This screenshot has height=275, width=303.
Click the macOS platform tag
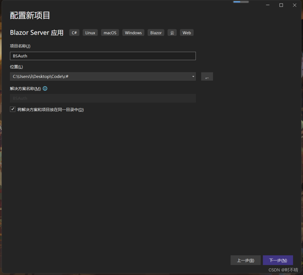click(110, 33)
